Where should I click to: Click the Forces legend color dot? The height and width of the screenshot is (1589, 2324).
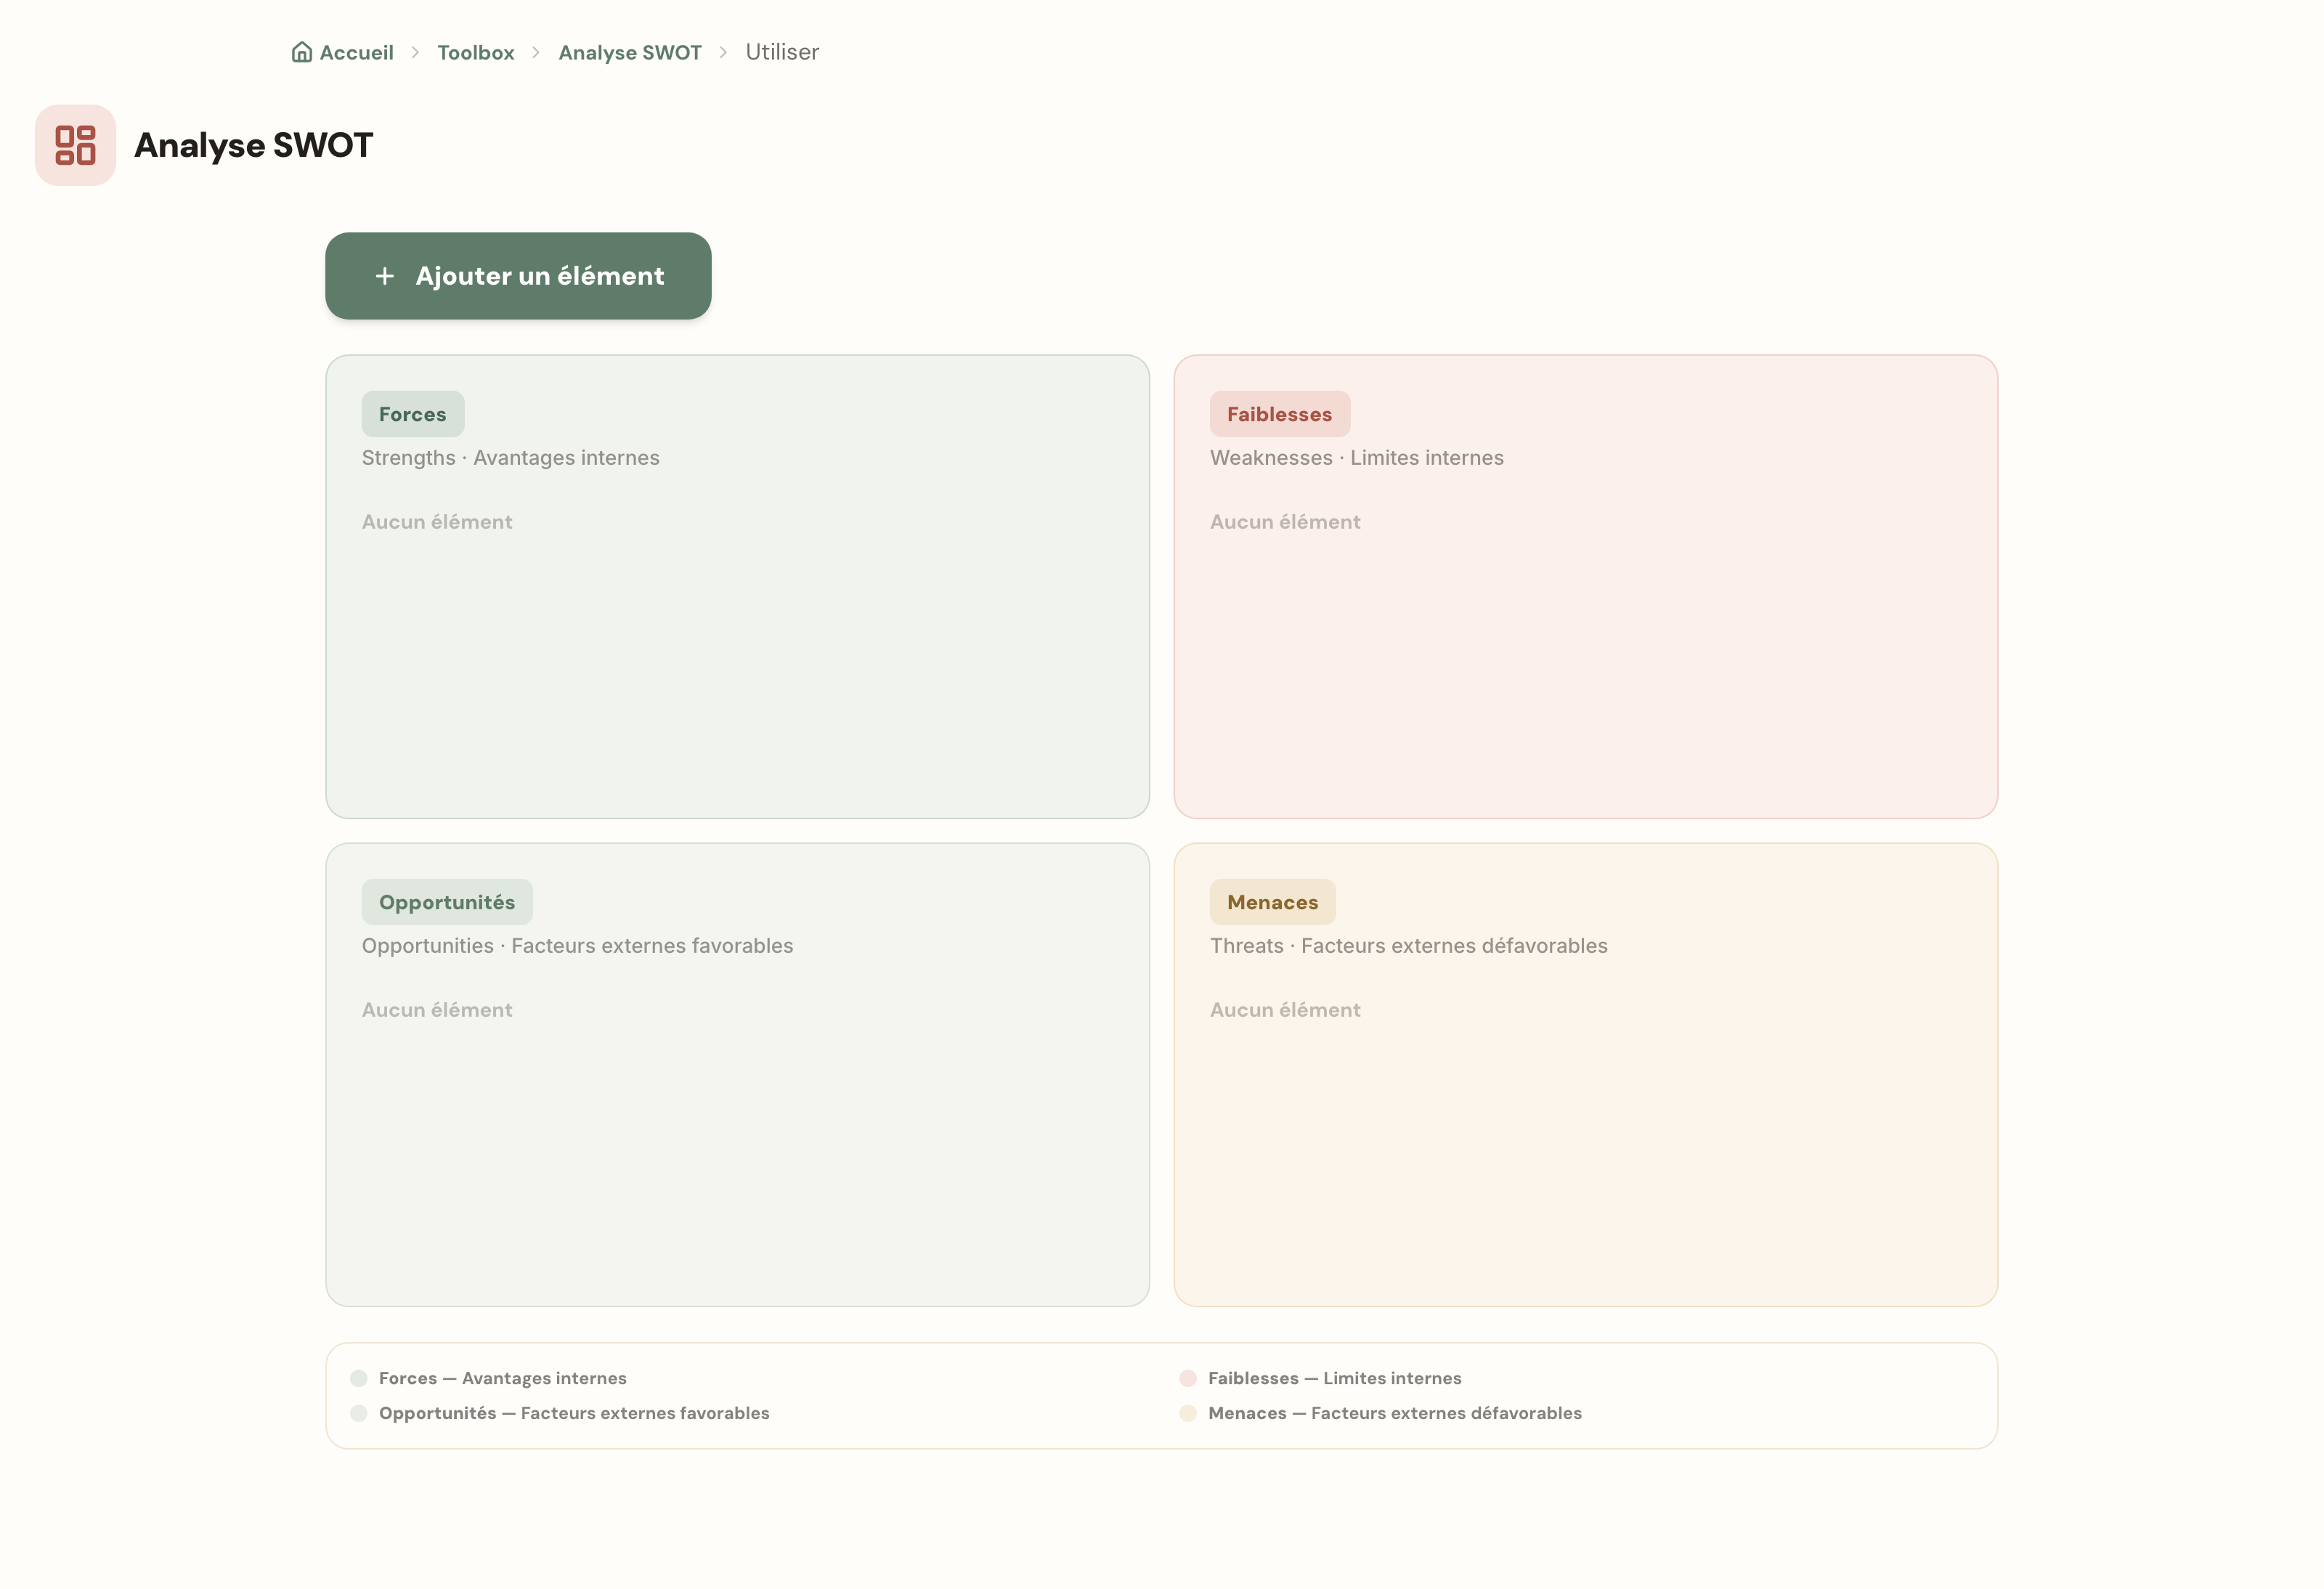(x=359, y=1379)
